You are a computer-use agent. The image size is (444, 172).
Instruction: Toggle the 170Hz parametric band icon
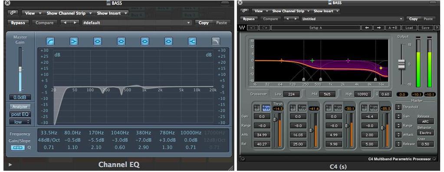[x=97, y=42]
